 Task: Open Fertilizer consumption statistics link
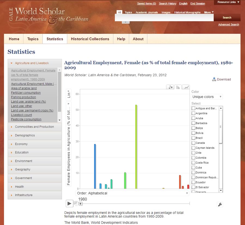click(26, 93)
